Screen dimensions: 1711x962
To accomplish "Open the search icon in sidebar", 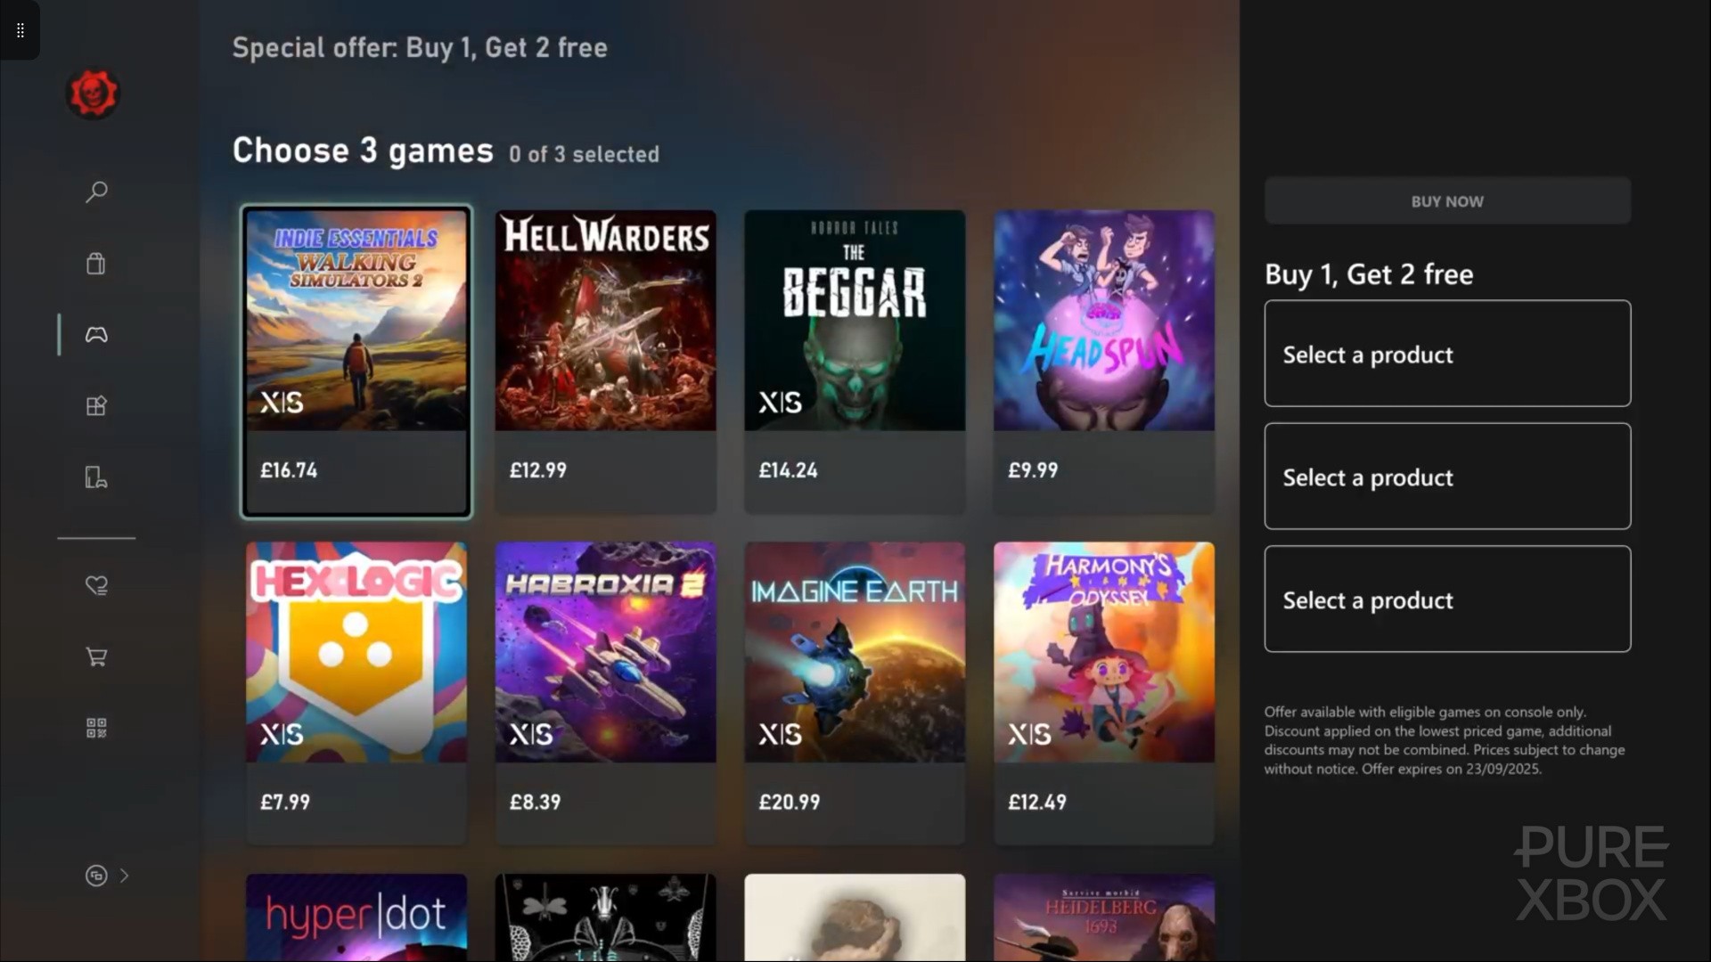I will pos(96,192).
